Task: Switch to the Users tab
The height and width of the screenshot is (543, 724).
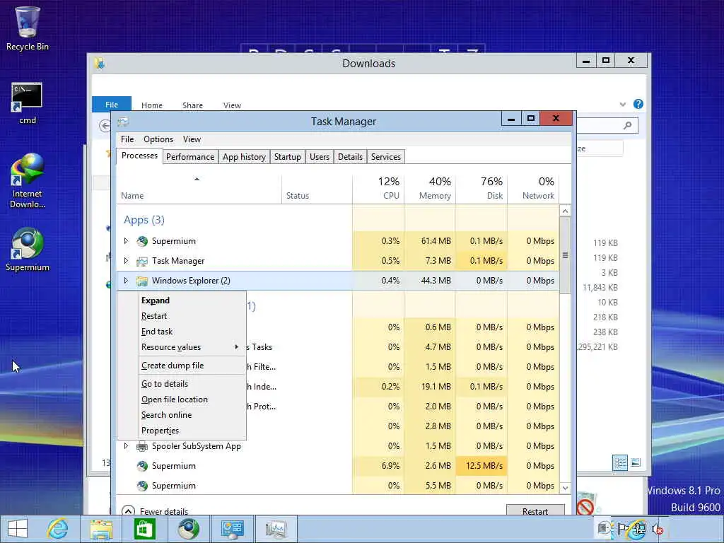Action: tap(320, 156)
